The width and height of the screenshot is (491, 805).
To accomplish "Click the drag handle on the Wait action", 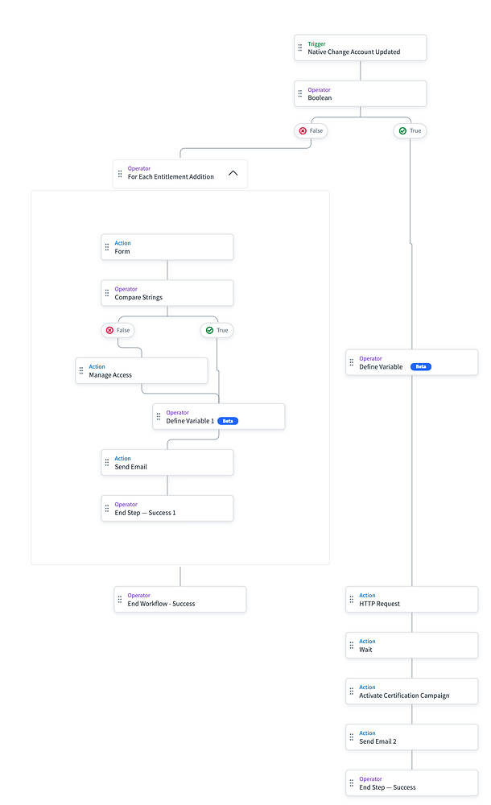I will coord(353,645).
